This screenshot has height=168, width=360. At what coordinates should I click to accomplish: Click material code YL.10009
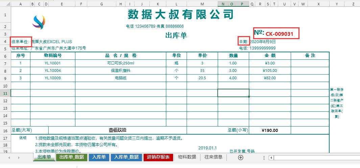tap(53, 78)
